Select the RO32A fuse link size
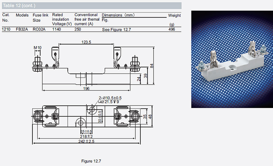The height and width of the screenshot is (166, 273). point(39,29)
